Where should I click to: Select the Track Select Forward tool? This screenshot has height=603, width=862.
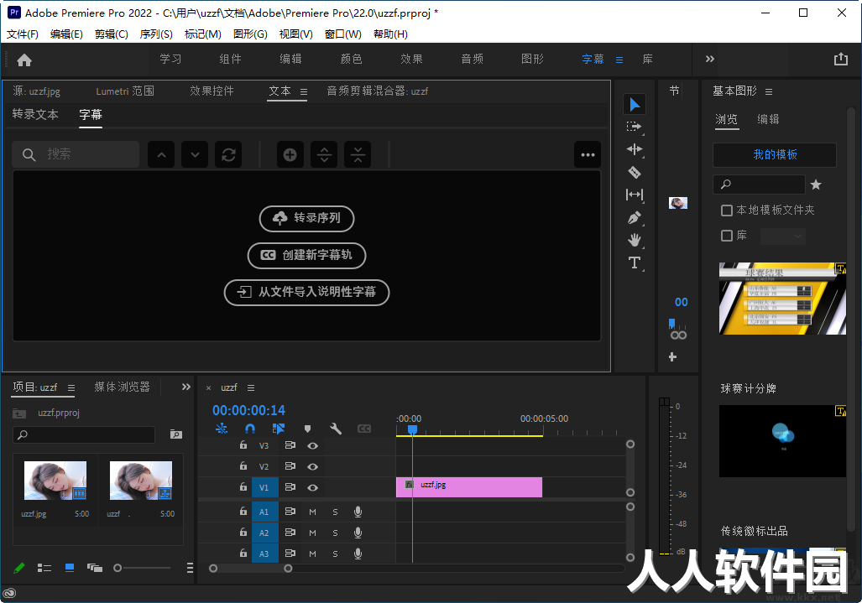pos(635,127)
